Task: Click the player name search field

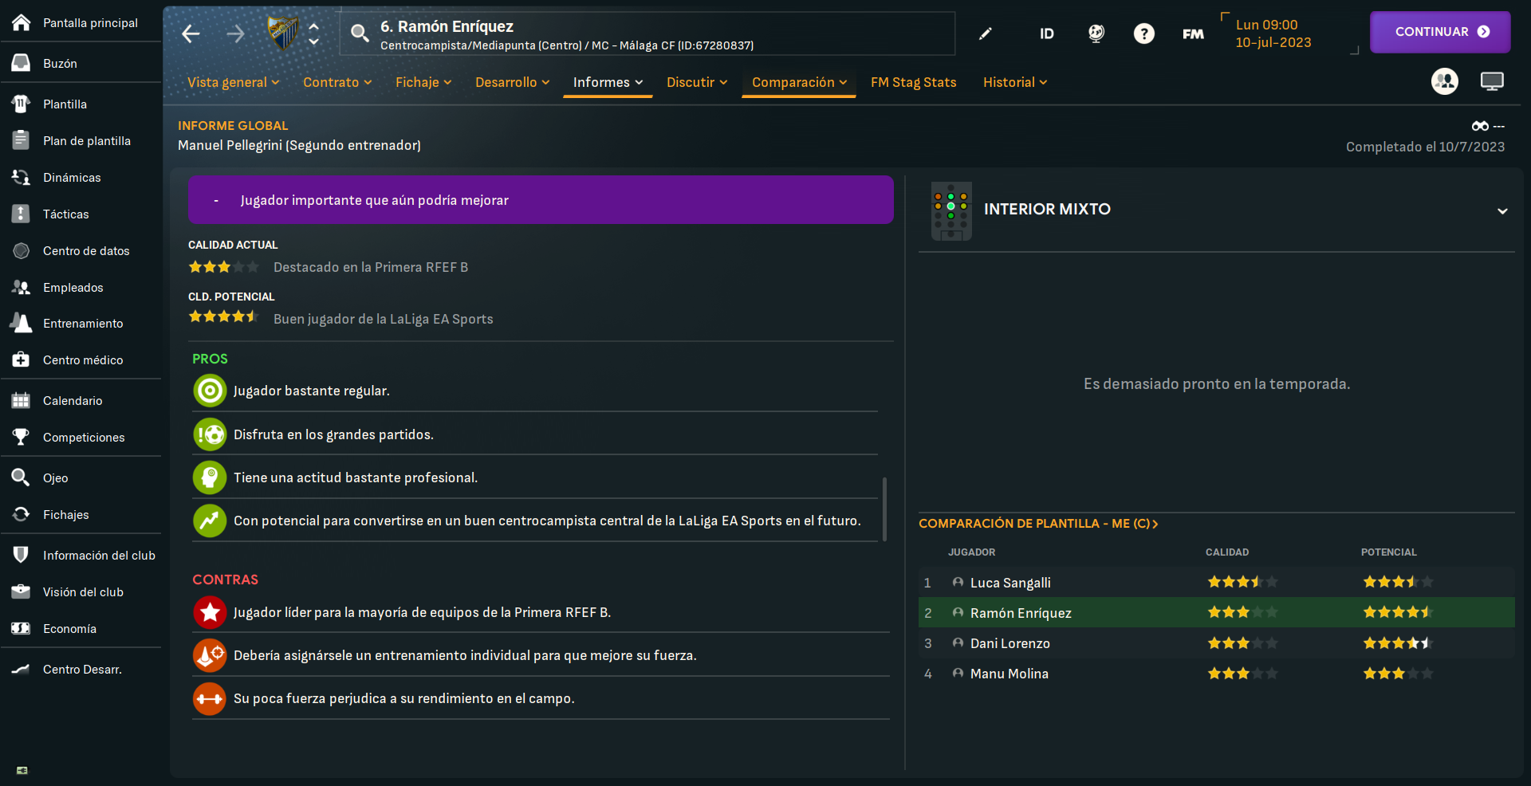Action: (x=647, y=33)
